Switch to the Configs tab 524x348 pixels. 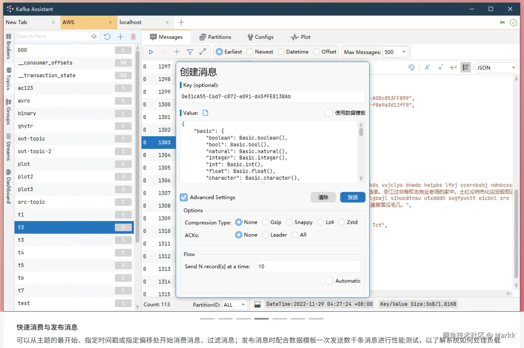pyautogui.click(x=260, y=37)
